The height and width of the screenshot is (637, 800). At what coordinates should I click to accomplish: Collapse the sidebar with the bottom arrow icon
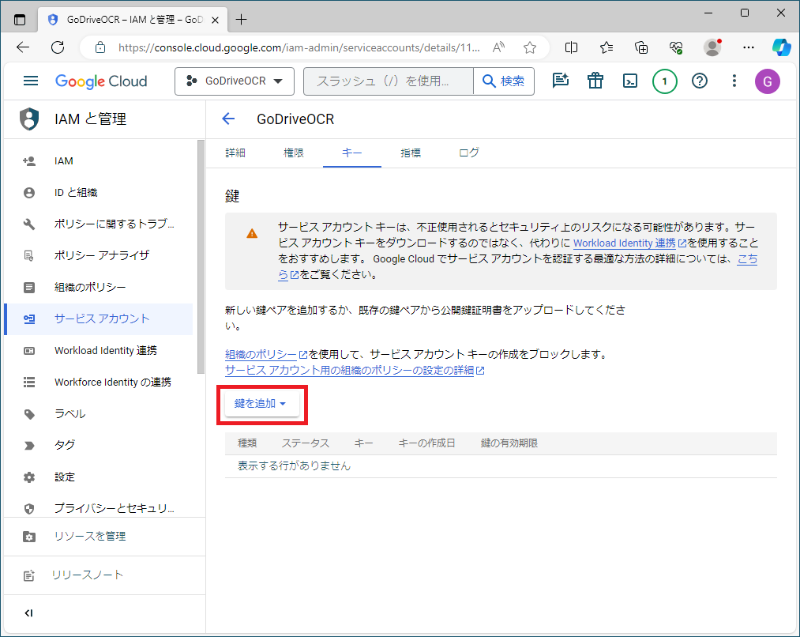point(28,613)
